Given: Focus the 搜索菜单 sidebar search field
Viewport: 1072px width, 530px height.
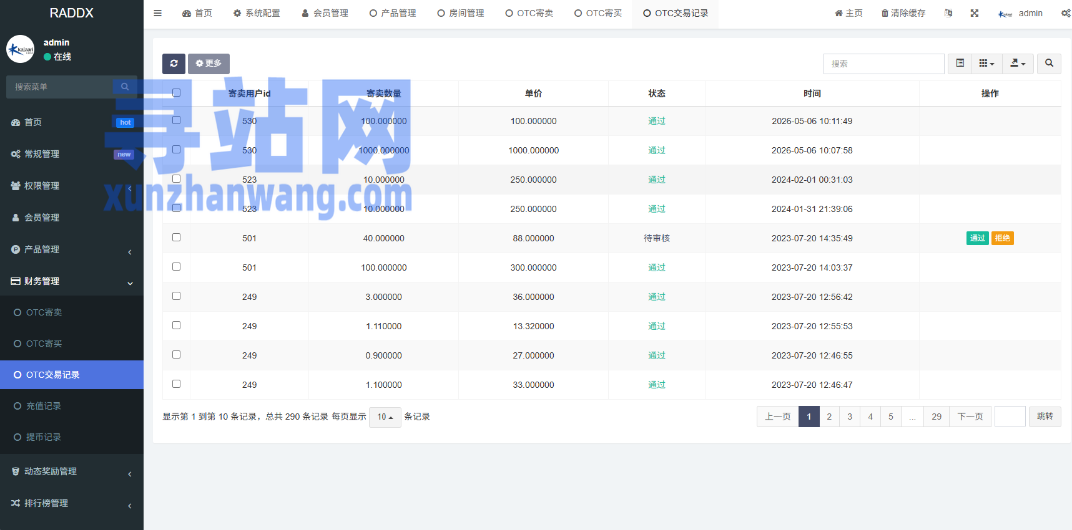Looking at the screenshot, I should pos(59,87).
